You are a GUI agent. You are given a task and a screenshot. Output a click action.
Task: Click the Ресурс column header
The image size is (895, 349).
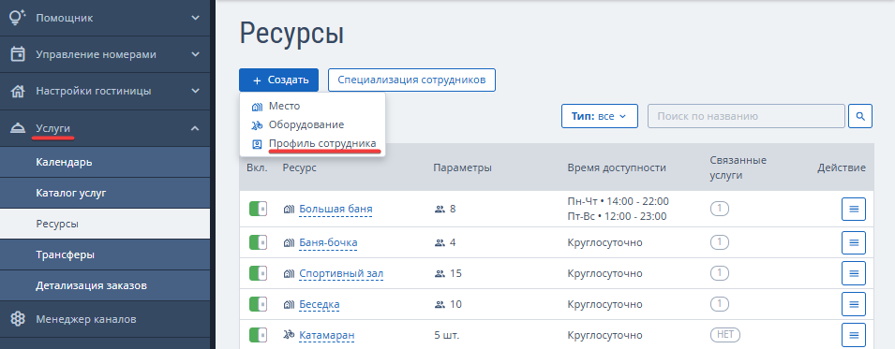tap(299, 167)
